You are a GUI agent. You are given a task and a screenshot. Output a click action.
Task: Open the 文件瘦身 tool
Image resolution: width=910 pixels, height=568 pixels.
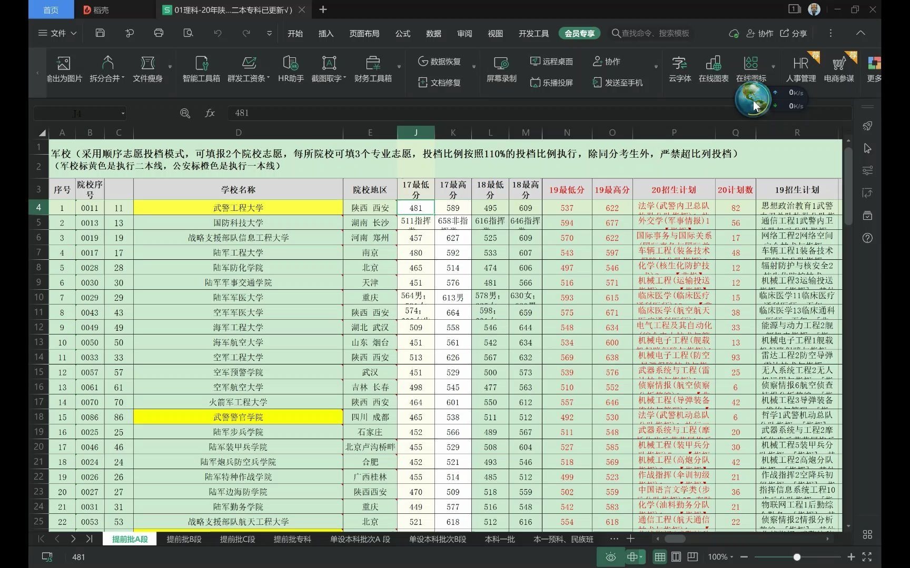coord(148,69)
